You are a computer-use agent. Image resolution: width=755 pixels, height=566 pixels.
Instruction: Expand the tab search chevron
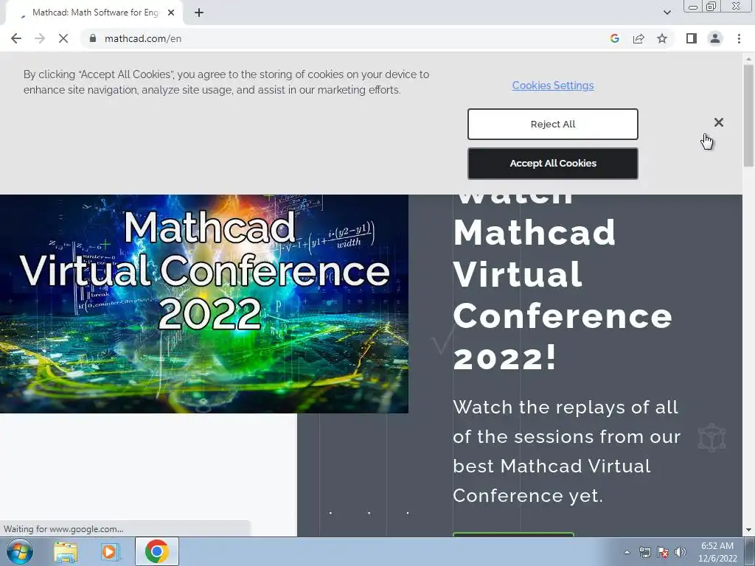coord(667,13)
